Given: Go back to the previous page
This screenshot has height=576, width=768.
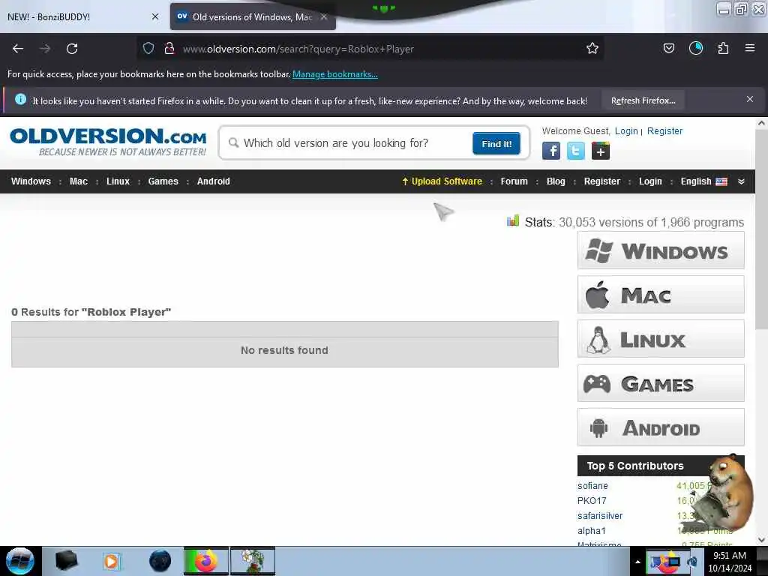Looking at the screenshot, I should pos(18,49).
